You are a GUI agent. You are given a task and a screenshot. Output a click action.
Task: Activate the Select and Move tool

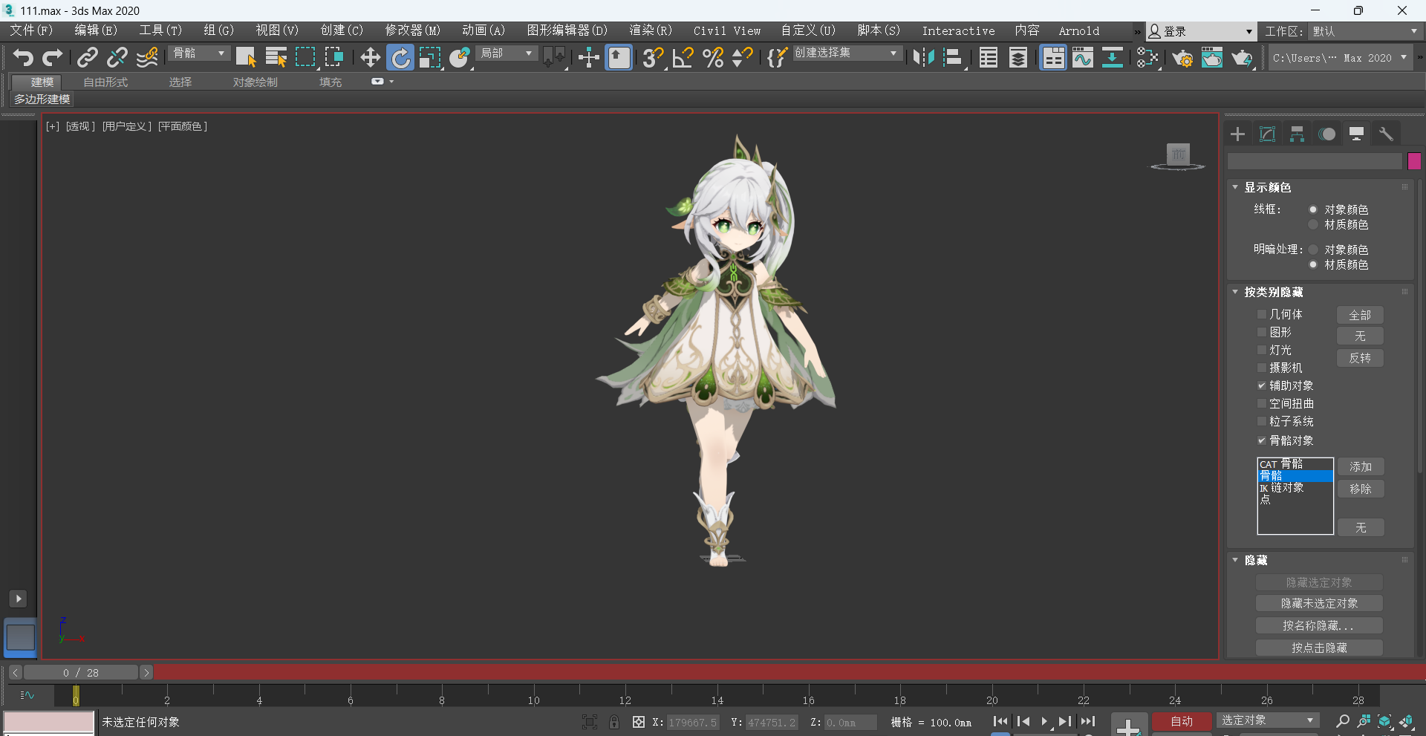coord(370,57)
